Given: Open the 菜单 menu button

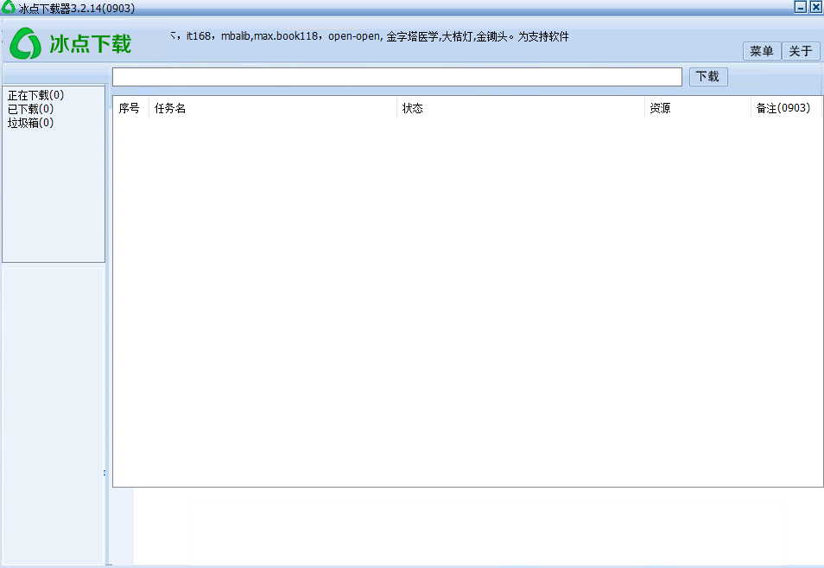Looking at the screenshot, I should [x=762, y=51].
